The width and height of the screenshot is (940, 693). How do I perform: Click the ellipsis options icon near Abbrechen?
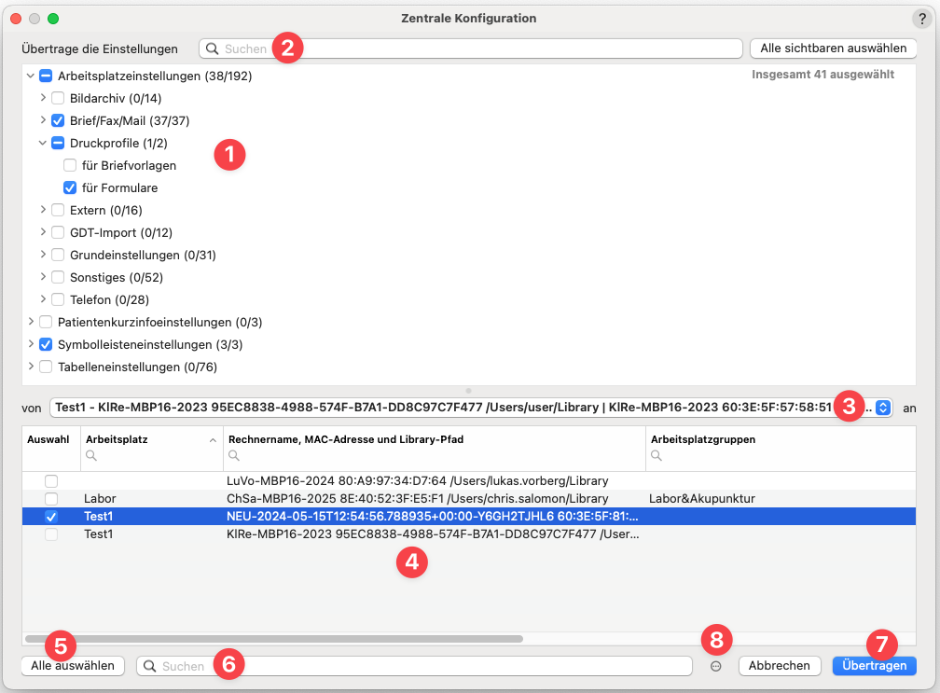pyautogui.click(x=716, y=666)
